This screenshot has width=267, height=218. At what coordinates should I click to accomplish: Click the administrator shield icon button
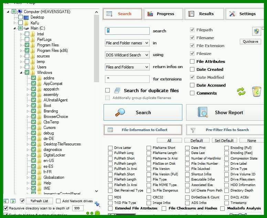pos(256,31)
